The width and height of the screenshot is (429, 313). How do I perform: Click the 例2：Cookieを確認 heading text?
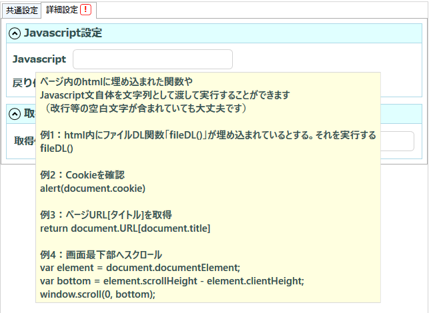click(x=82, y=175)
